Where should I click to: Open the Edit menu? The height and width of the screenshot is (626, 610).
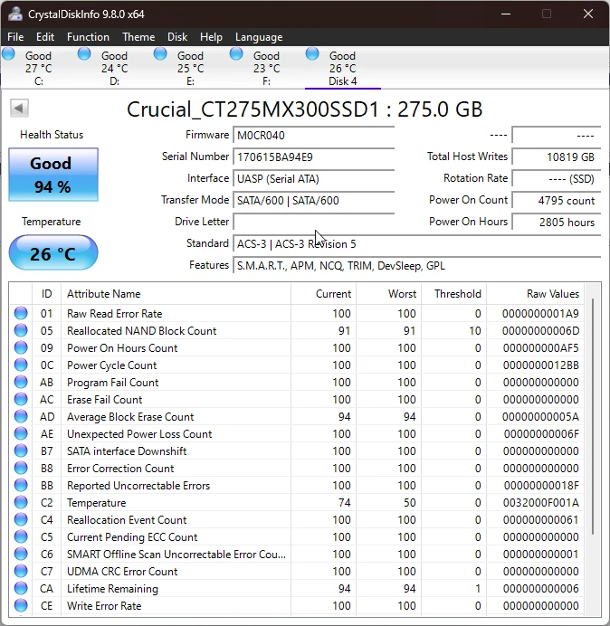(44, 37)
